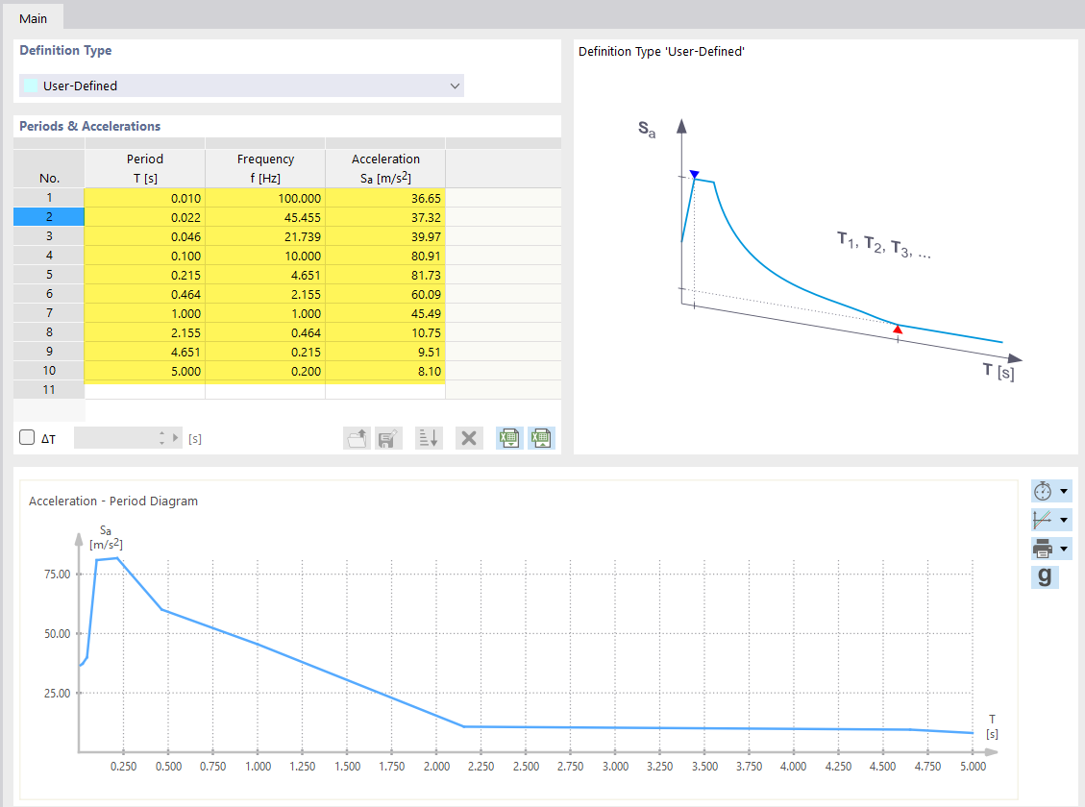Screen dimensions: 1085x807
Task: Expand the stopwatch icon dropdown arrow
Action: [x=1065, y=490]
